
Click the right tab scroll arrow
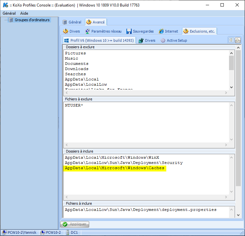pyautogui.click(x=238, y=40)
